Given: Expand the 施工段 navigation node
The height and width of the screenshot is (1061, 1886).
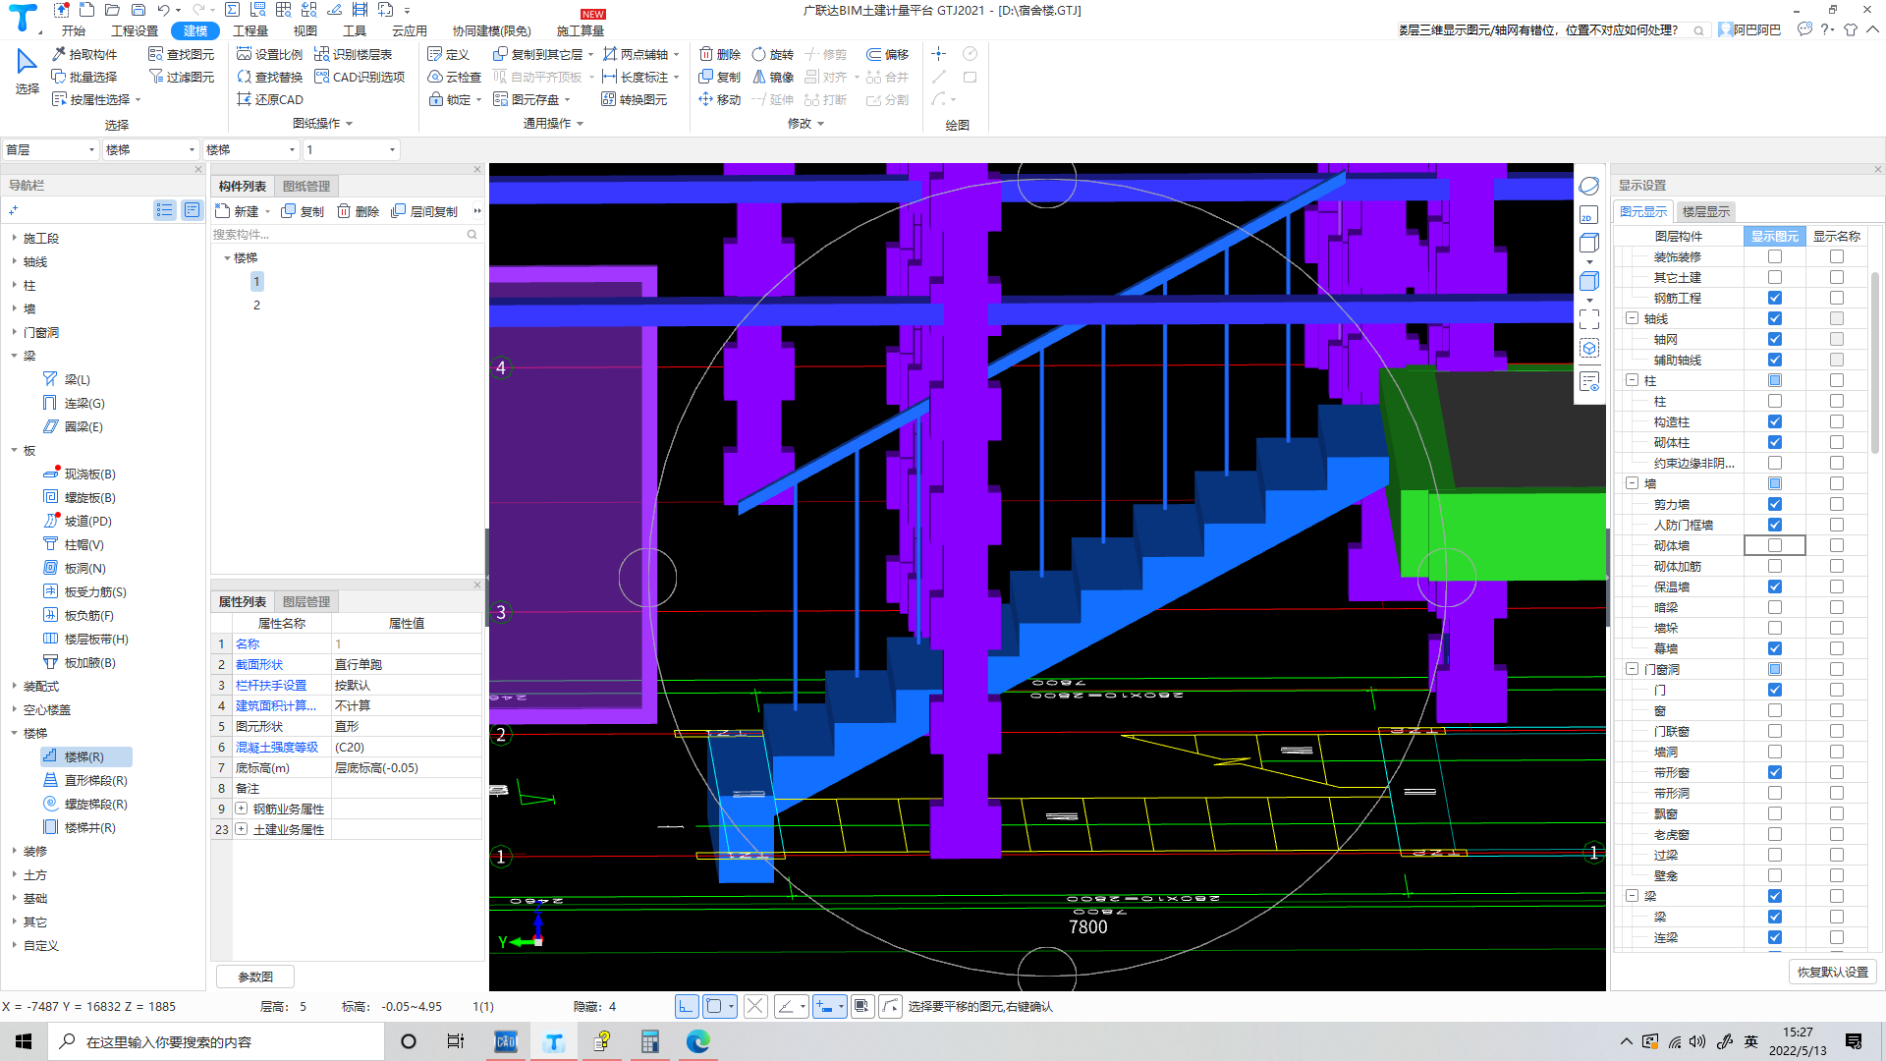Looking at the screenshot, I should pos(14,238).
